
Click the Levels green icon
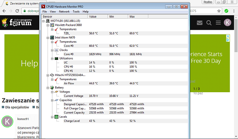56,117
